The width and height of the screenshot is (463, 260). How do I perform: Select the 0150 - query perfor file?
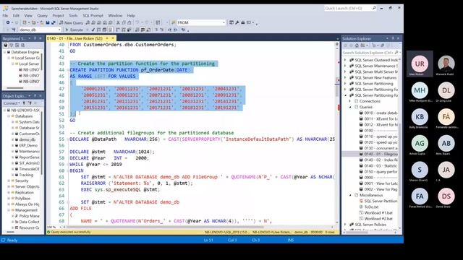(x=378, y=172)
